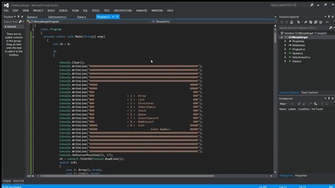
Task: Click the Quick Launch search icon
Action: [x=312, y=5]
